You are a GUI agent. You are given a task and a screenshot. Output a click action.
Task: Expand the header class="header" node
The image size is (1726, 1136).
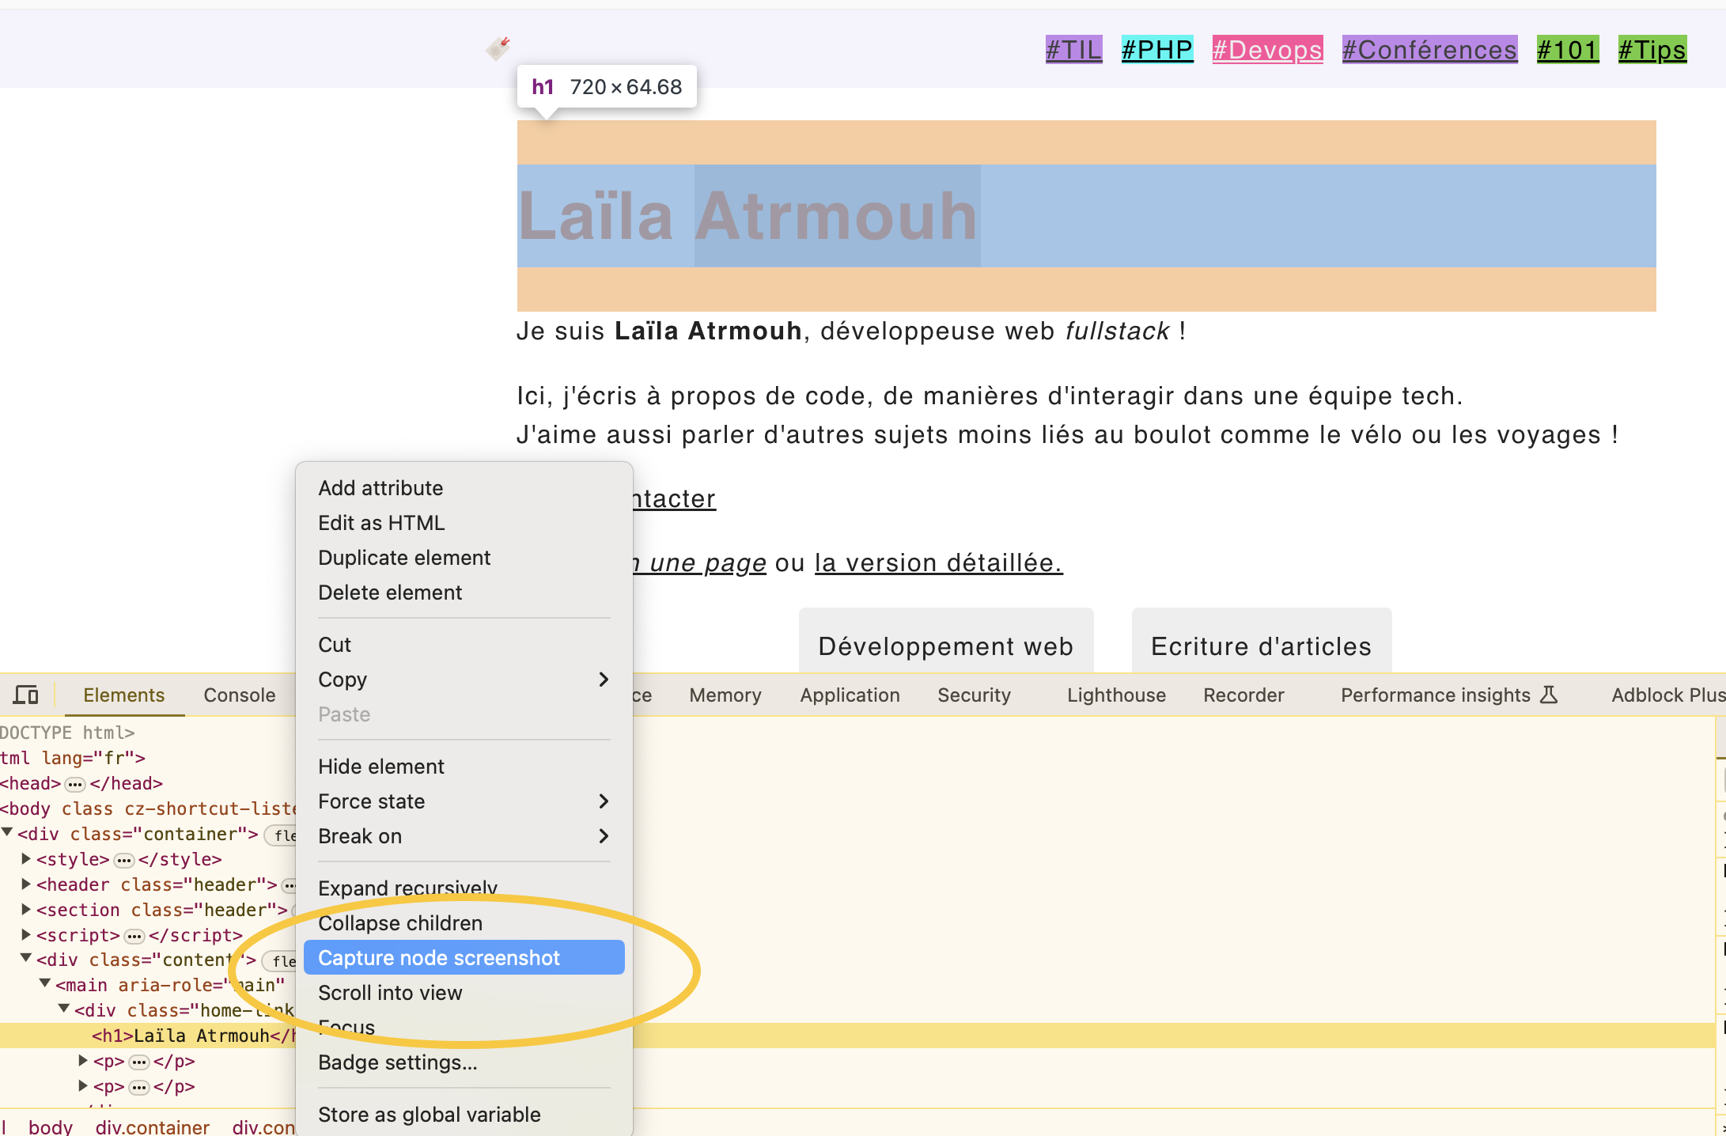pos(26,884)
